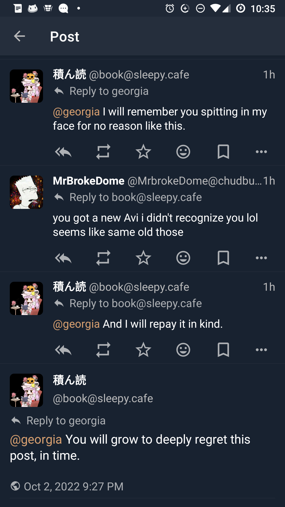Bookmark the 'repay it in kind' post
Screen dimensions: 285x507
(223, 350)
